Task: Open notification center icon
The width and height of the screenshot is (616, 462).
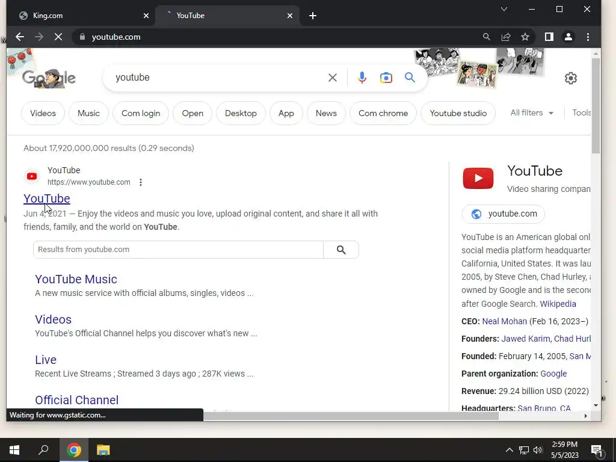Action: pos(597,450)
